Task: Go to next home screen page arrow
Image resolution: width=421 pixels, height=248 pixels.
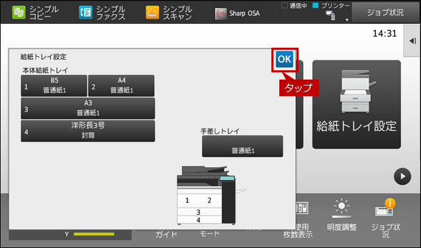Action: tap(402, 176)
